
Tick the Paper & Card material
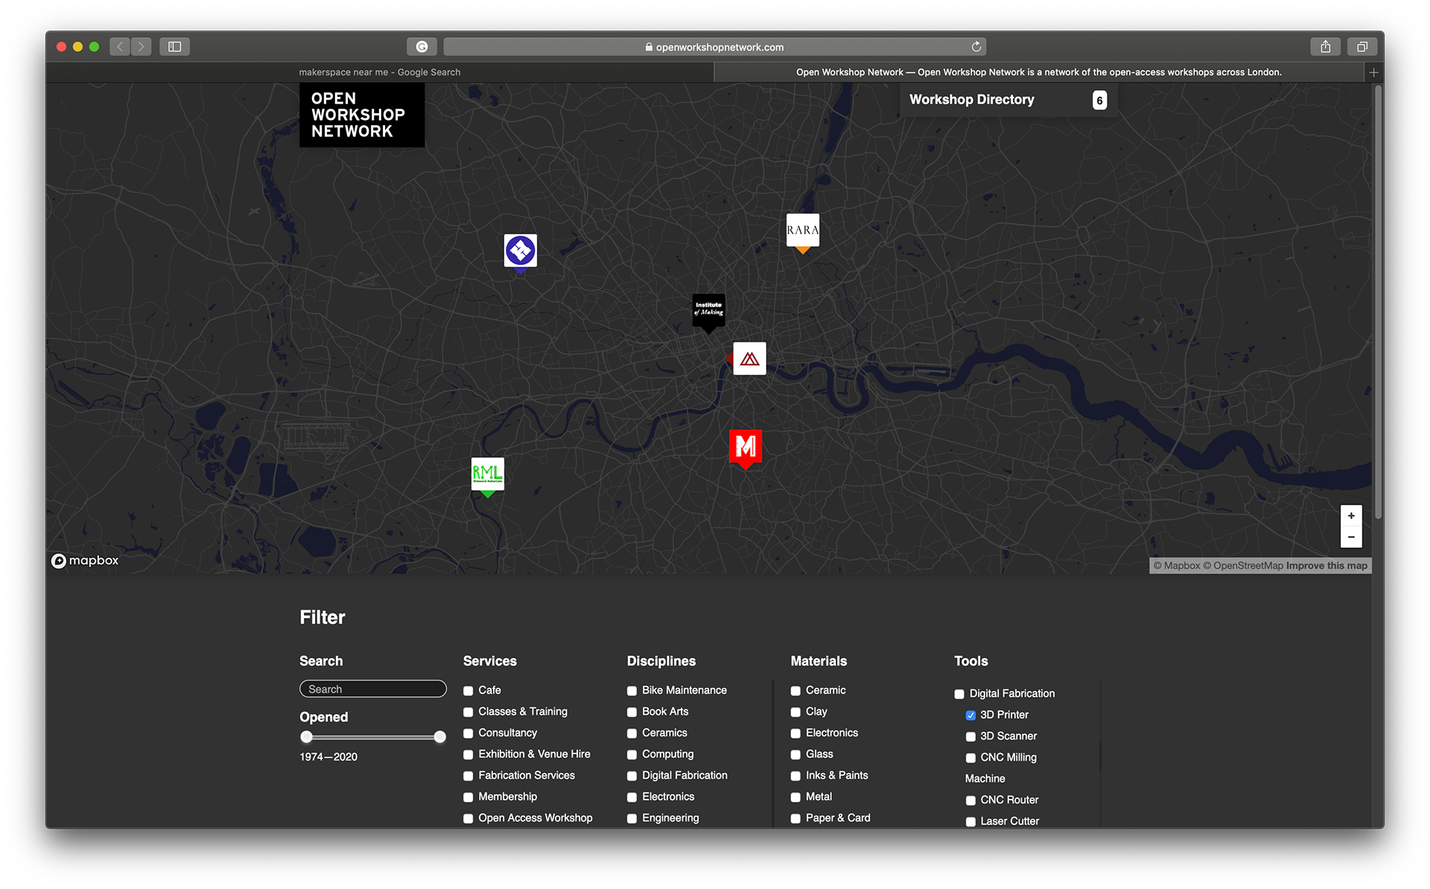coord(795,818)
